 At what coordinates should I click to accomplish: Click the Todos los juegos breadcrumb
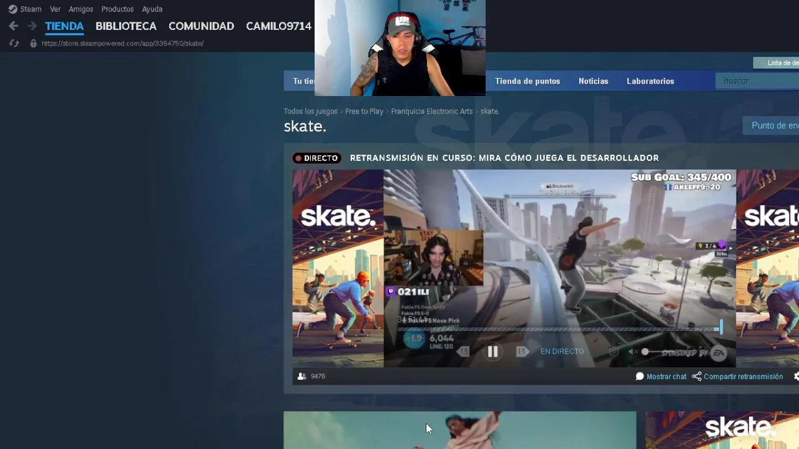click(310, 112)
